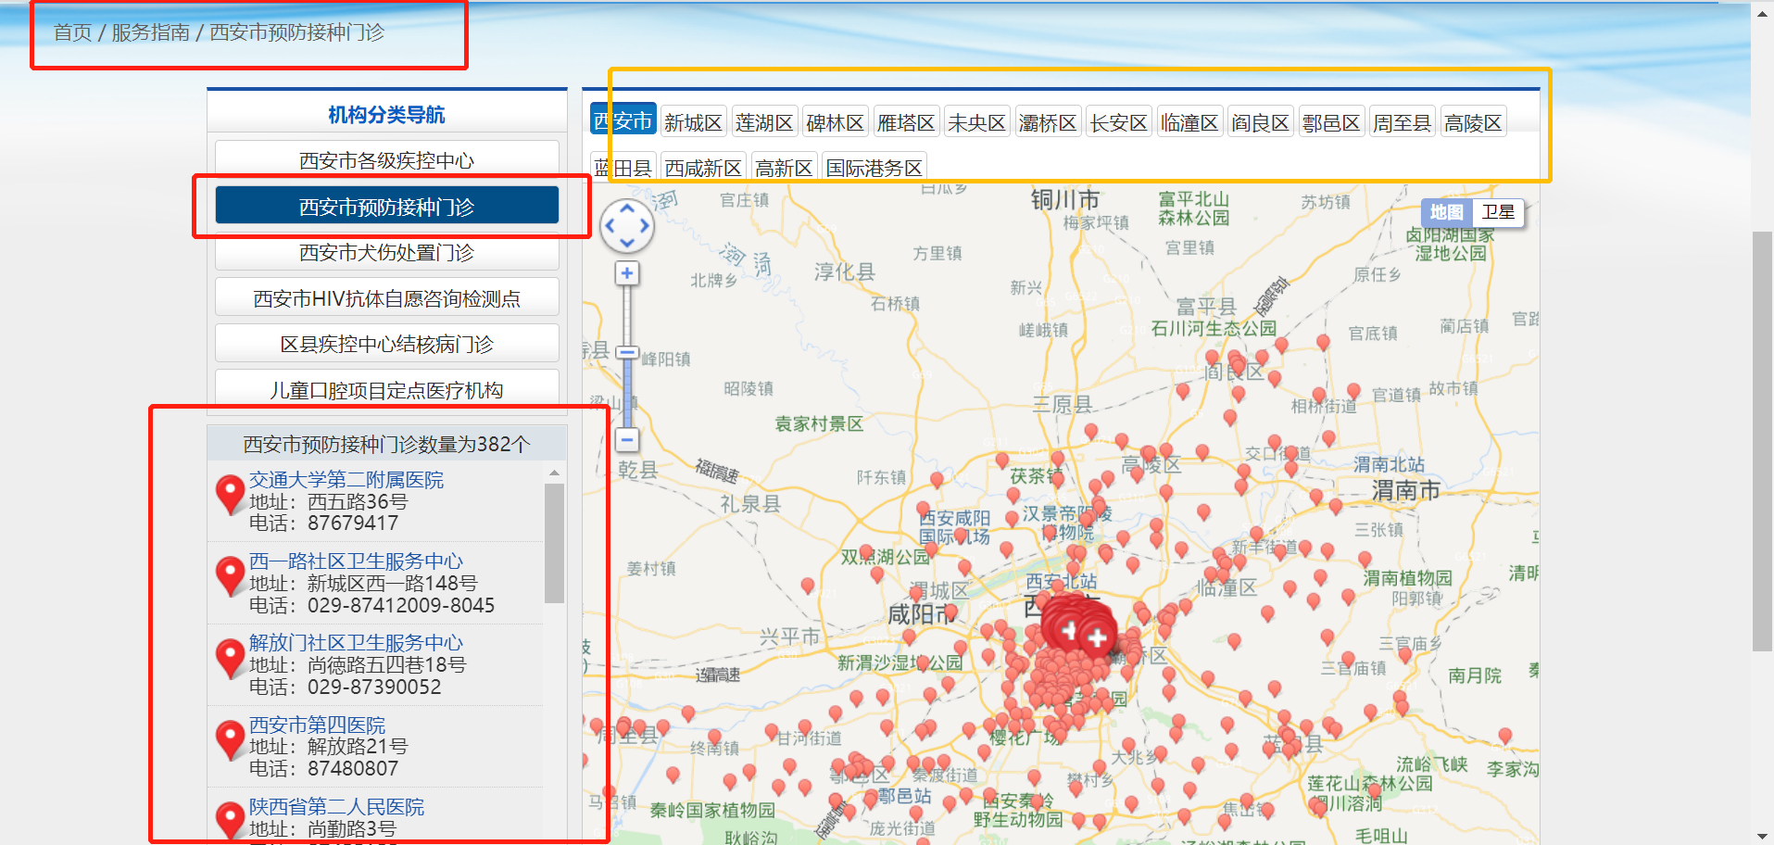Viewport: 1774px width, 845px height.
Task: Click red pin beside 交通大学第二附属医院
Action: pyautogui.click(x=230, y=495)
